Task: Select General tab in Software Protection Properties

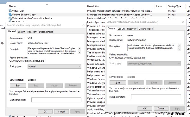Action: (x=111, y=28)
